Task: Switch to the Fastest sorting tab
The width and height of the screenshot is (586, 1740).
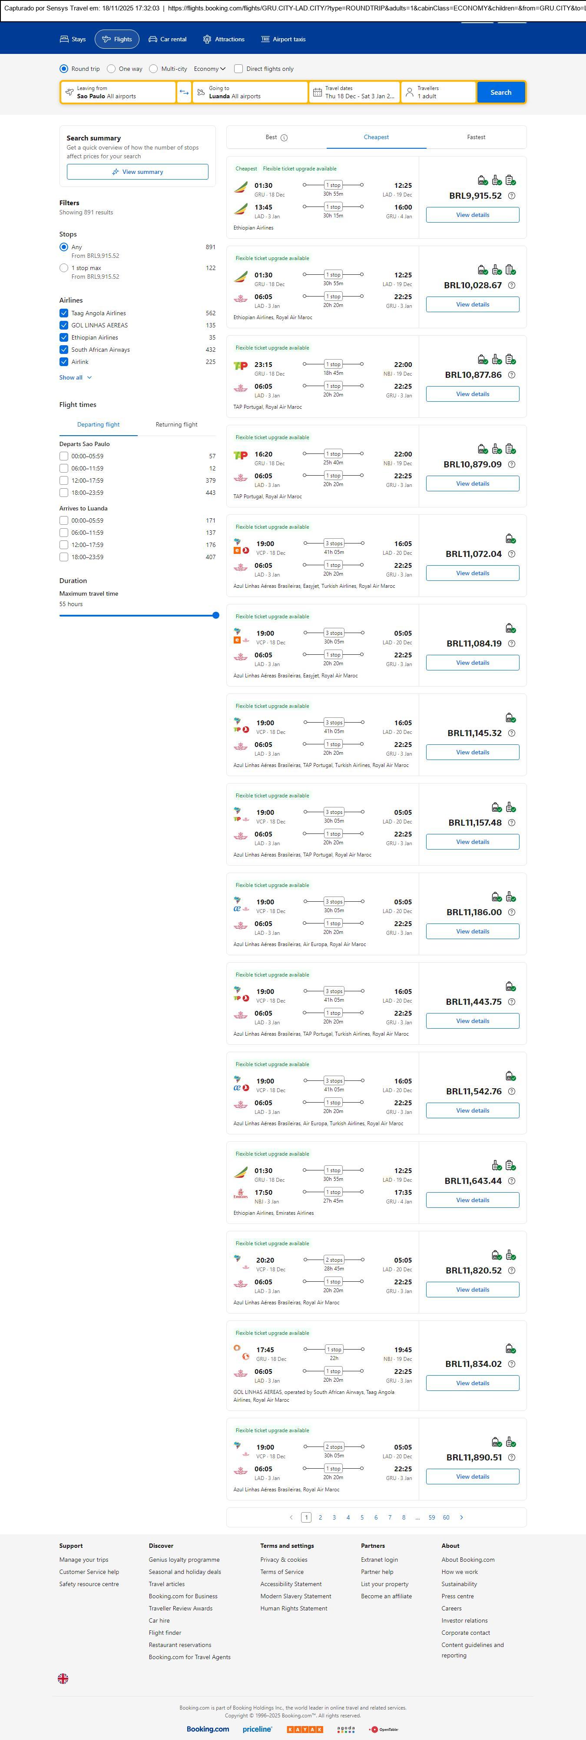Action: [476, 137]
